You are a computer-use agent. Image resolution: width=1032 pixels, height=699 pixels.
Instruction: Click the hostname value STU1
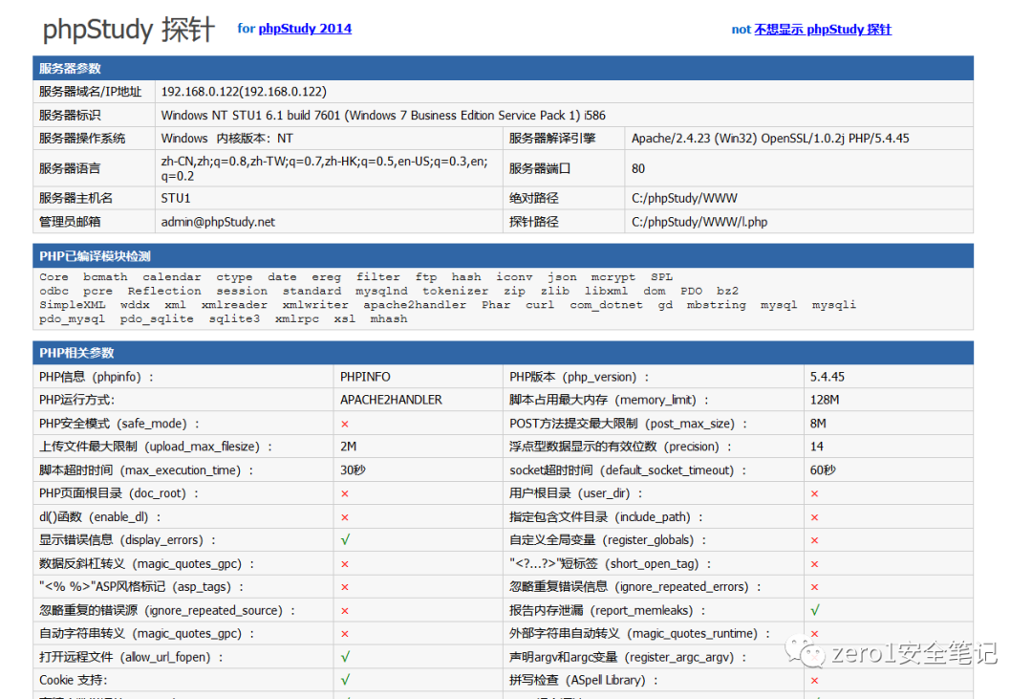point(176,198)
